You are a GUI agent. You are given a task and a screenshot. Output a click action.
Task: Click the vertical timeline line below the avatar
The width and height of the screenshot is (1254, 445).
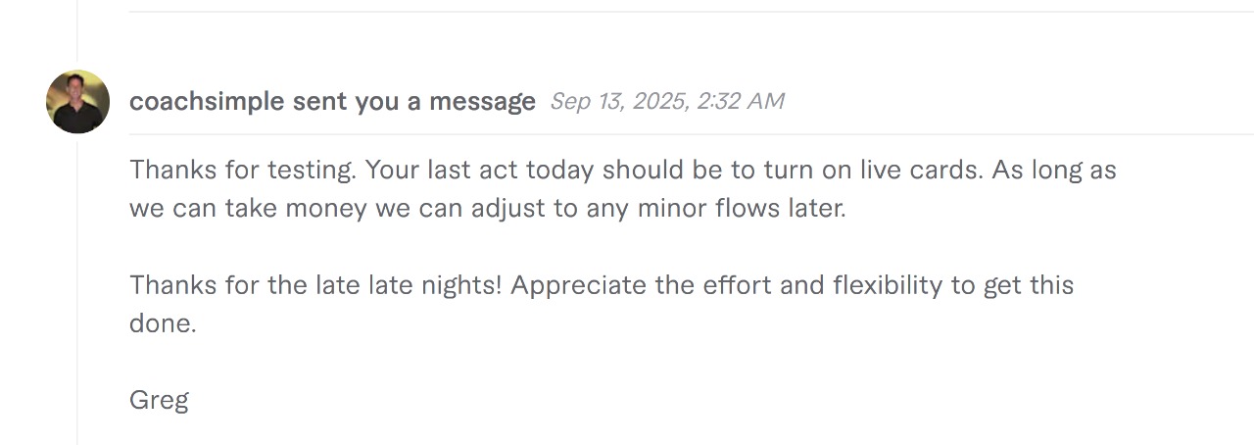pos(77,294)
